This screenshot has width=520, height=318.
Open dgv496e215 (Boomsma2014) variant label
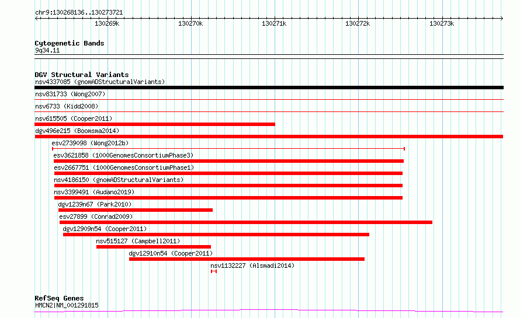coord(77,131)
